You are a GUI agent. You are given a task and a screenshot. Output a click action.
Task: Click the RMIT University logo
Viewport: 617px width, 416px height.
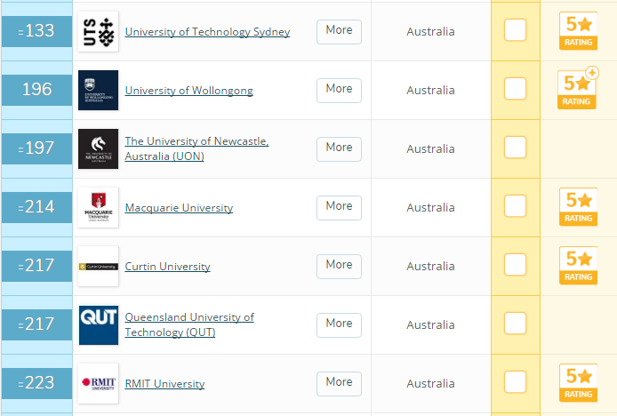coord(98,383)
